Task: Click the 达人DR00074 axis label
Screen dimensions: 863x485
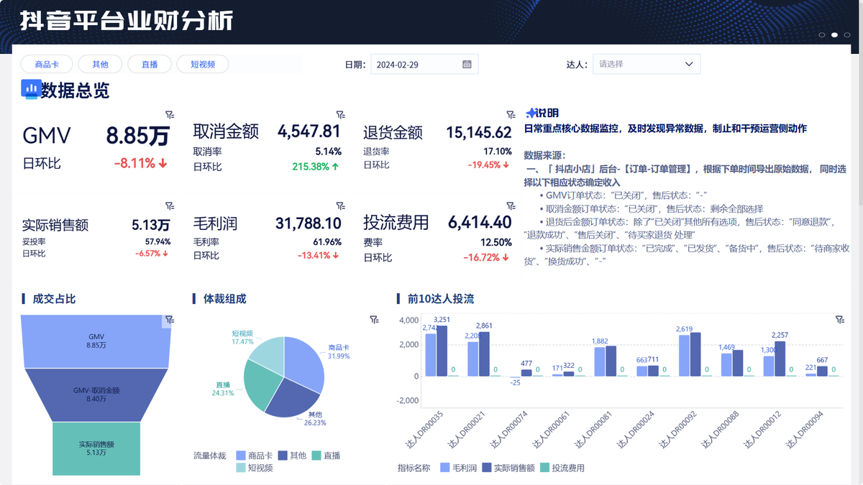Action: point(508,431)
